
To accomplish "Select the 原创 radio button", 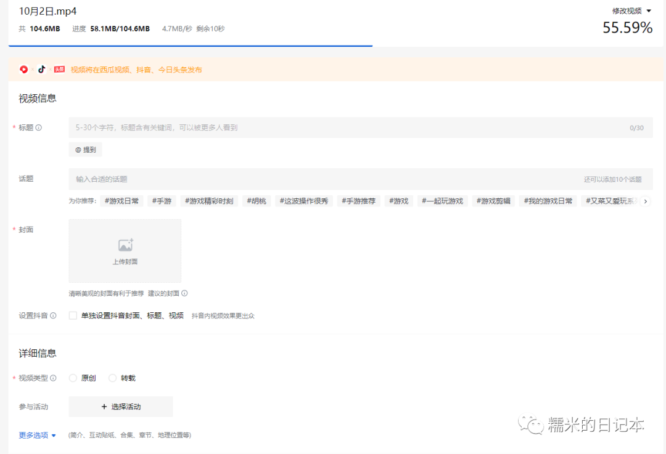I will (x=73, y=378).
